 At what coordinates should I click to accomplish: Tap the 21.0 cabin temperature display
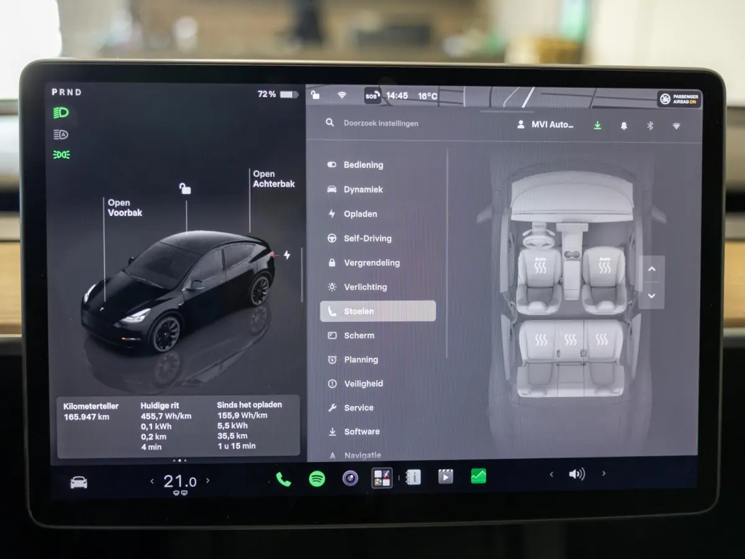180,481
